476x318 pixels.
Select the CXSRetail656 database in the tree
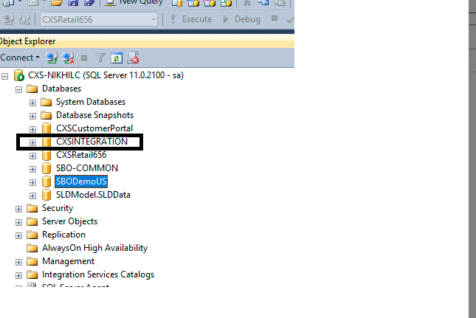(81, 155)
